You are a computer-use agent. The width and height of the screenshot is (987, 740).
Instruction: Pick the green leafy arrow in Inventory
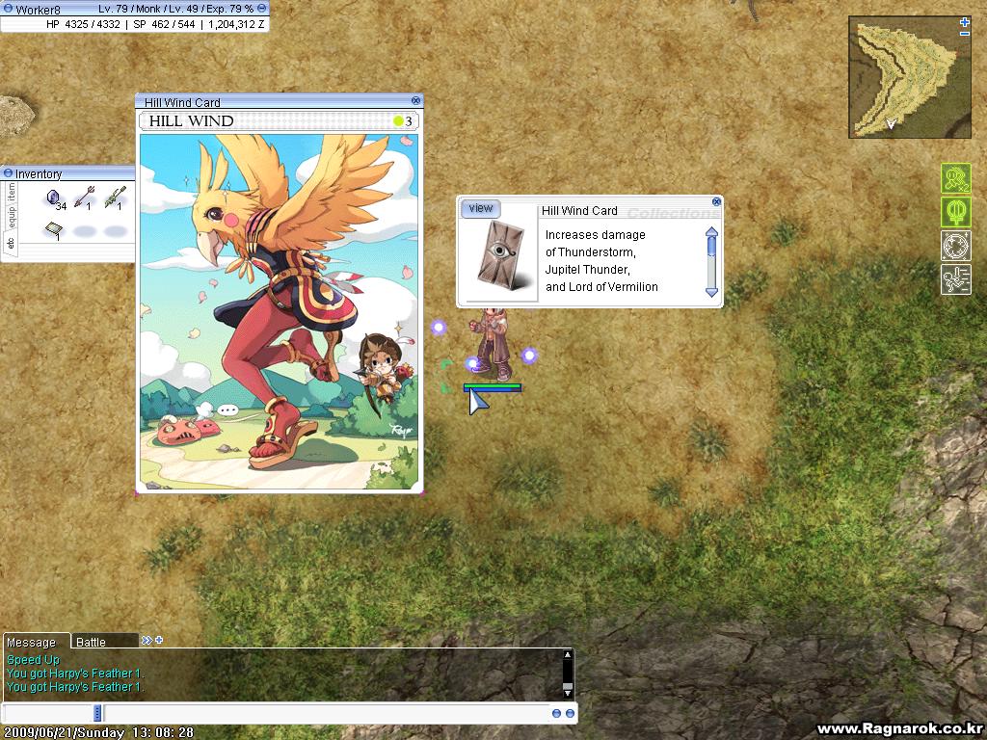coord(116,198)
